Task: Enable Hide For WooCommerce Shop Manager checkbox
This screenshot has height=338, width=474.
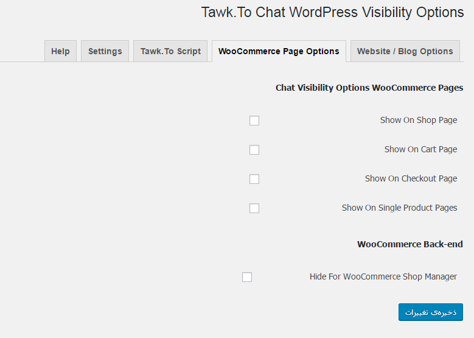Action: pos(247,277)
